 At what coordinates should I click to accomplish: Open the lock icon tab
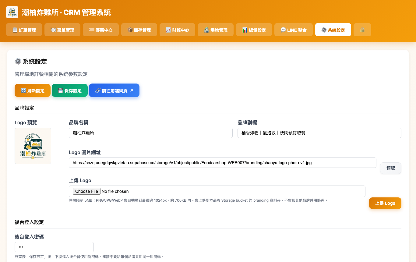pyautogui.click(x=362, y=30)
